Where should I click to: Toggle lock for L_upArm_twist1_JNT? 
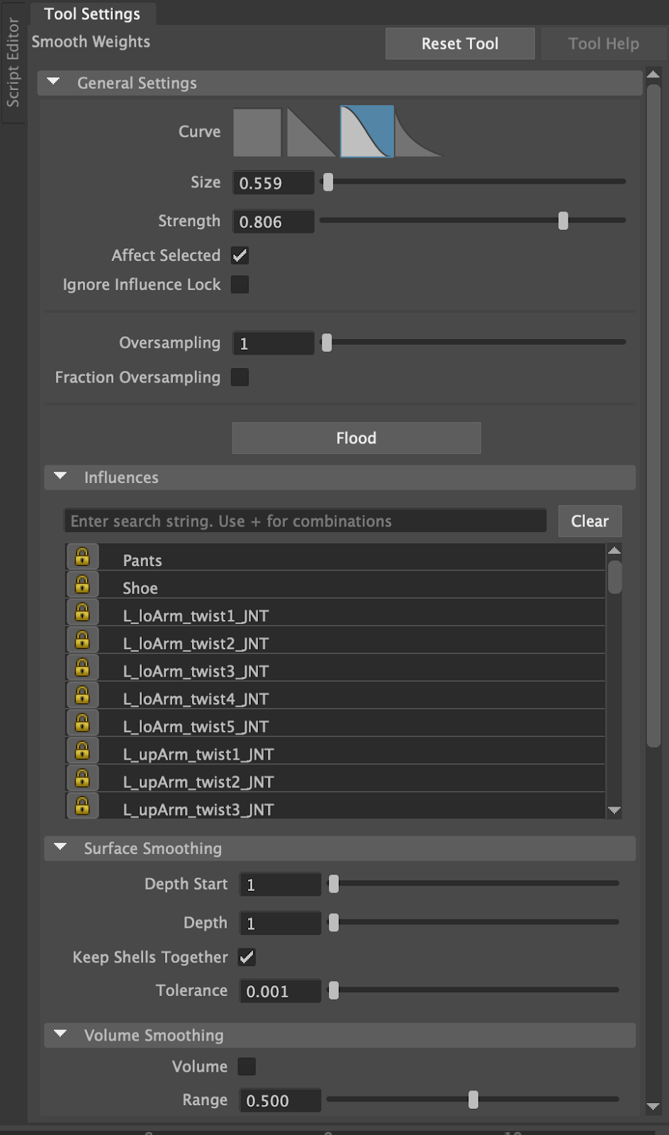(x=82, y=751)
